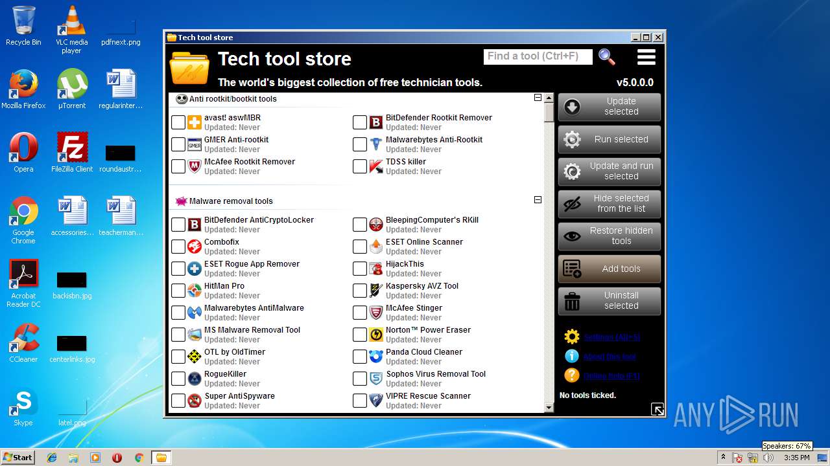
Task: Select the FileZilla Client desktop shortcut
Action: (72, 153)
